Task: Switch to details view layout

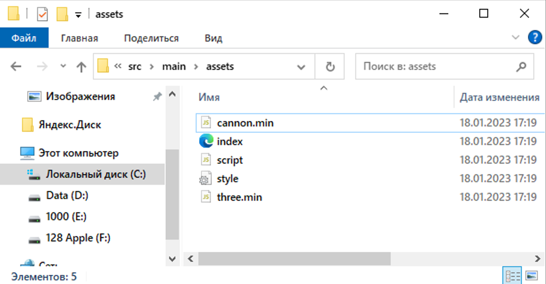Action: pos(511,276)
